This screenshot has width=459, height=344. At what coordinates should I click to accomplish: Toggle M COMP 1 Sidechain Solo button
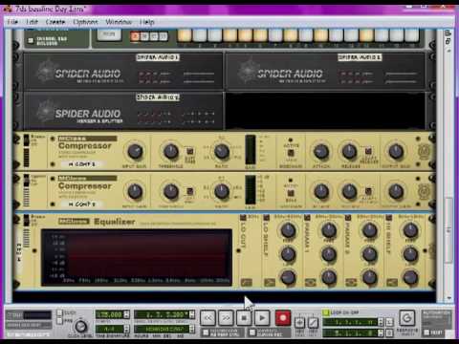291,153
